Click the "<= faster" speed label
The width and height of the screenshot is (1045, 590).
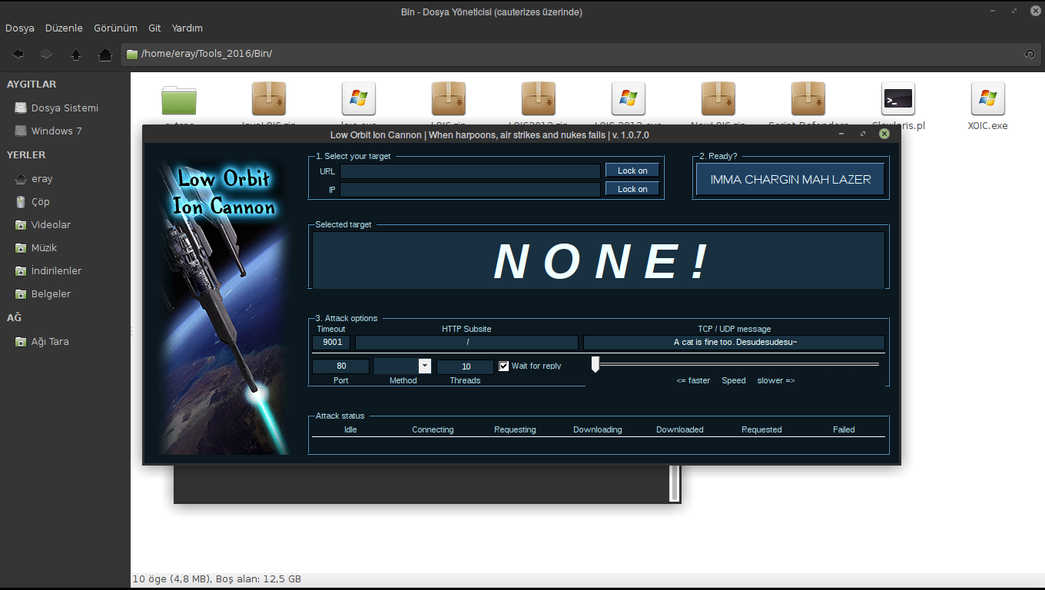693,380
